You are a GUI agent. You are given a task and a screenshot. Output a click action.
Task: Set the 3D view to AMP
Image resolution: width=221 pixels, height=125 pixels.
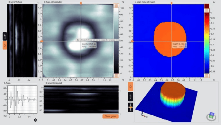tap(131, 97)
